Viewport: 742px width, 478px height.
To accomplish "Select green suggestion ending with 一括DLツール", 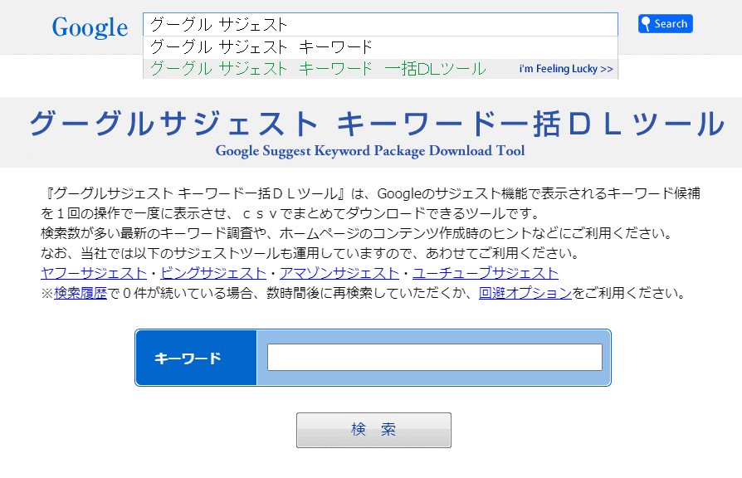I will pyautogui.click(x=318, y=69).
